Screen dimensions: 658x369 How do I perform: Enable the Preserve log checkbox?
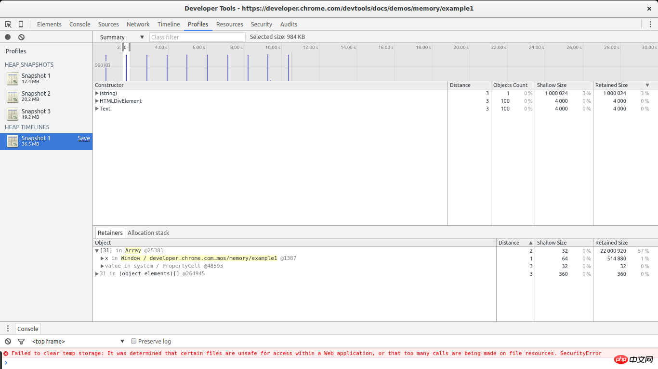tap(134, 341)
